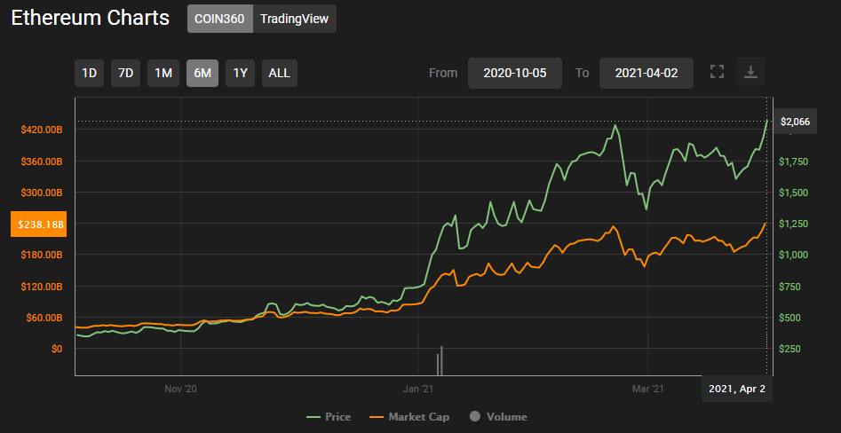Edit the From date field 2020-10-05
The height and width of the screenshot is (433, 841).
pos(515,73)
